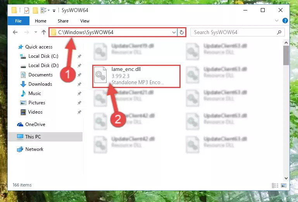This screenshot has width=298, height=202.
Task: Click the '166 items' status text
Action: pyautogui.click(x=22, y=185)
